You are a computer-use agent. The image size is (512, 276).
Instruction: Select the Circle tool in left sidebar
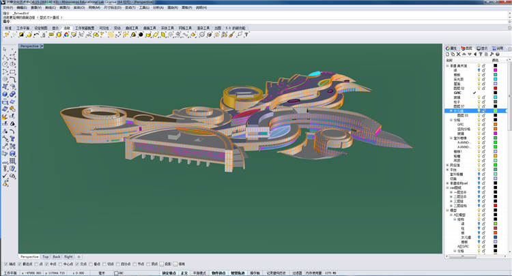(5, 64)
